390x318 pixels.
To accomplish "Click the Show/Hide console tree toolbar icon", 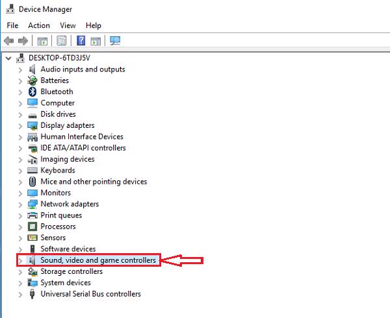I will (42, 41).
